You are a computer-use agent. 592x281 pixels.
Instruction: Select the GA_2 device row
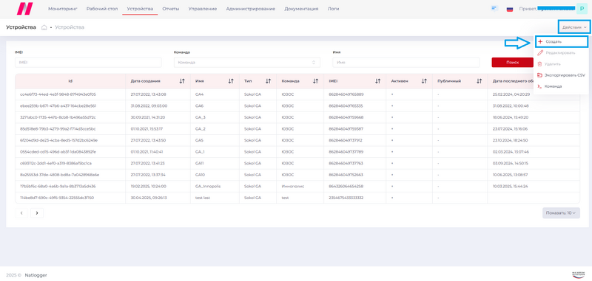[x=297, y=129]
